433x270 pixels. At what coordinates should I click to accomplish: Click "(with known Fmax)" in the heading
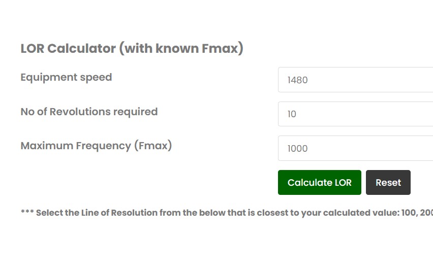(x=181, y=49)
